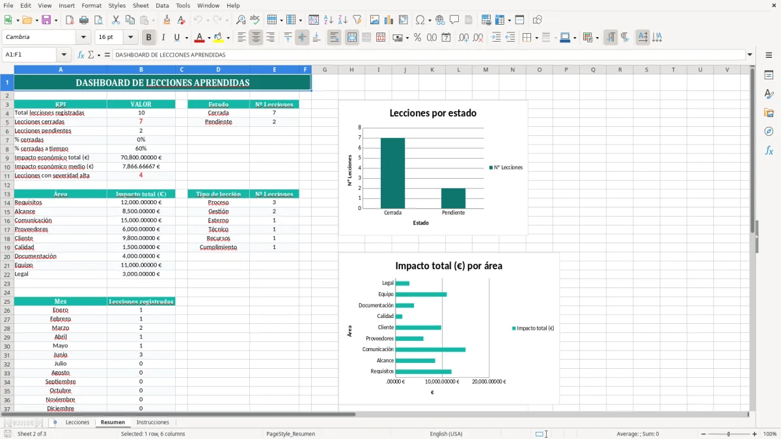Zoom out with the minus button
The height and width of the screenshot is (439, 781).
click(703, 434)
